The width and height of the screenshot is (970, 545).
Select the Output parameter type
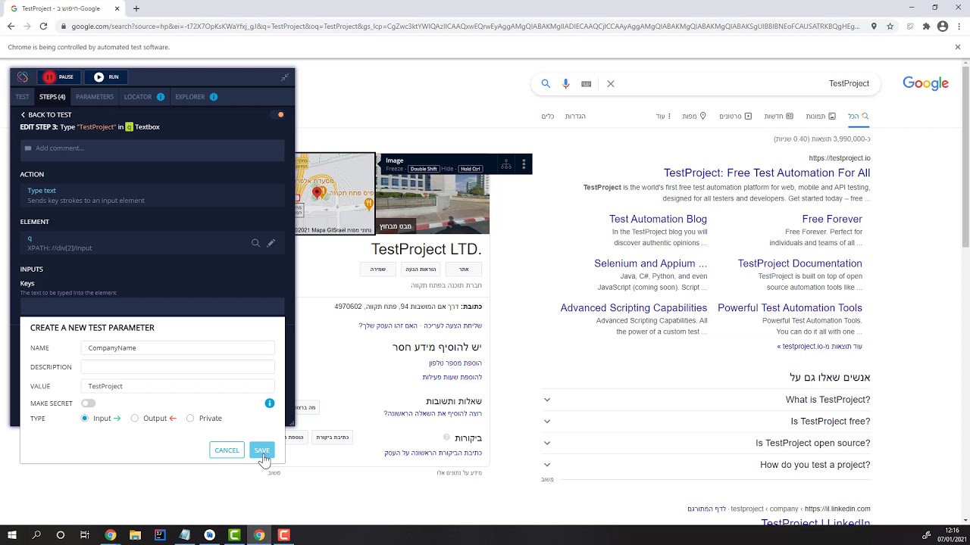click(135, 418)
